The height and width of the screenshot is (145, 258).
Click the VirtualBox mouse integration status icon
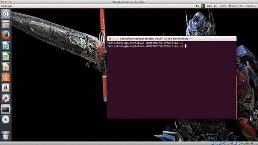240,143
